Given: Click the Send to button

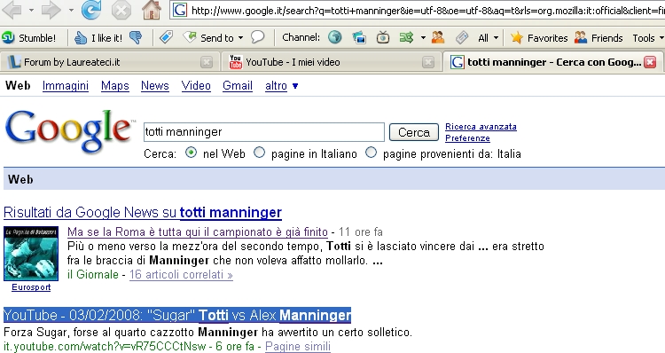Looking at the screenshot, I should (208, 38).
